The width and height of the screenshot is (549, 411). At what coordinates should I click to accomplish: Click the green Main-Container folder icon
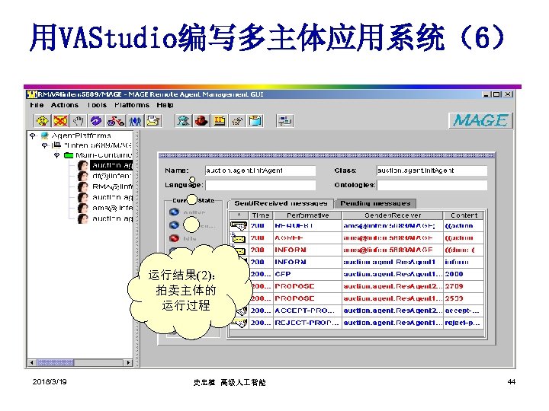69,155
